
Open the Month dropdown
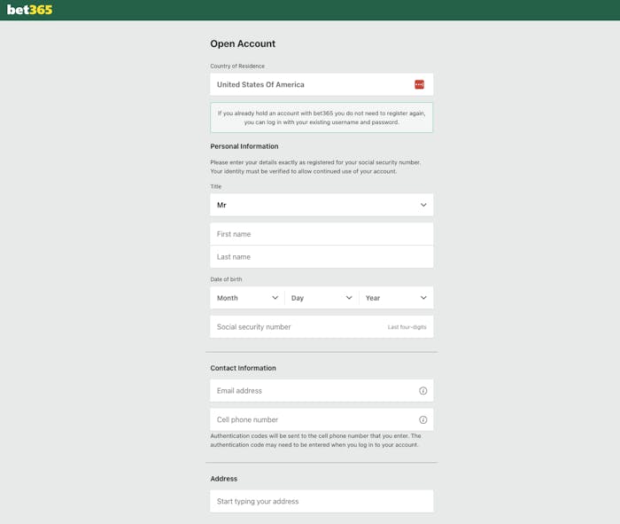247,298
